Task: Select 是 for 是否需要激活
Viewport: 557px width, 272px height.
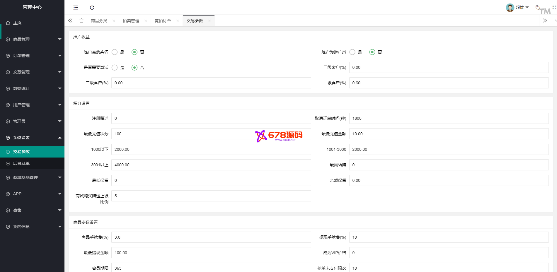Action: tap(115, 68)
